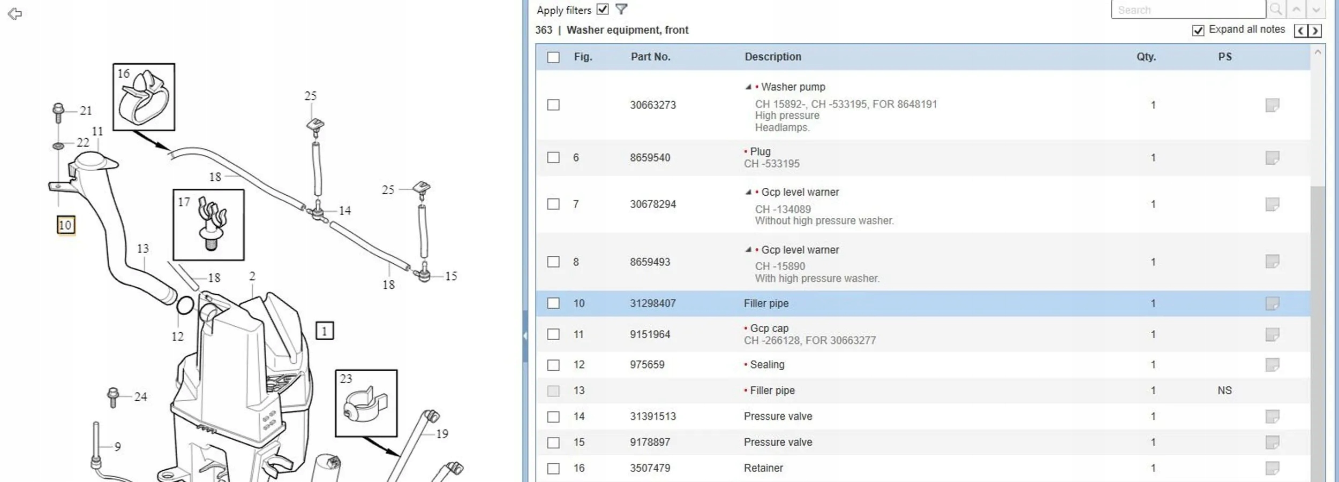The height and width of the screenshot is (482, 1339).
Task: Click note icon for Washer pump row
Action: pos(1272,105)
